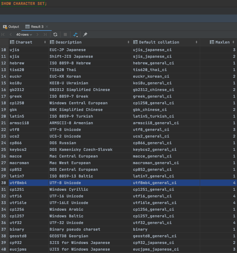
Task: Select the 'utf16' charset cell
Action: [x=28, y=196]
